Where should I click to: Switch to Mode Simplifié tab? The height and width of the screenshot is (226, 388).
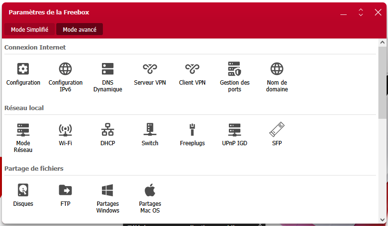(x=29, y=29)
